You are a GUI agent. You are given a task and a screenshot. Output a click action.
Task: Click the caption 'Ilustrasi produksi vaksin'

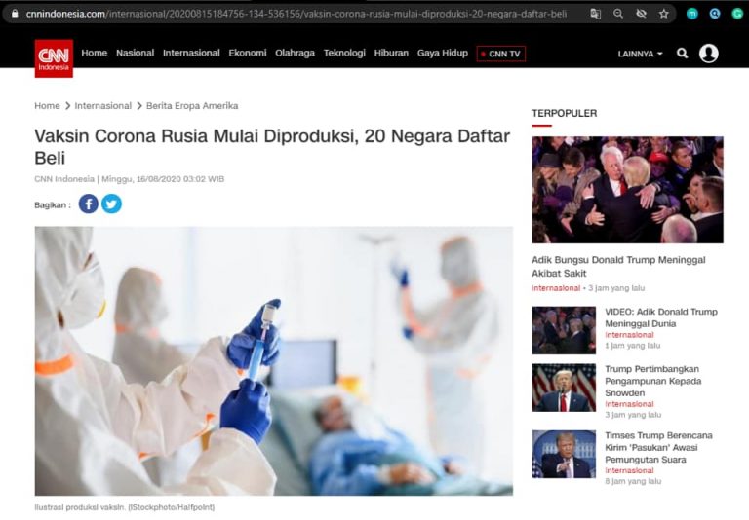(x=124, y=507)
